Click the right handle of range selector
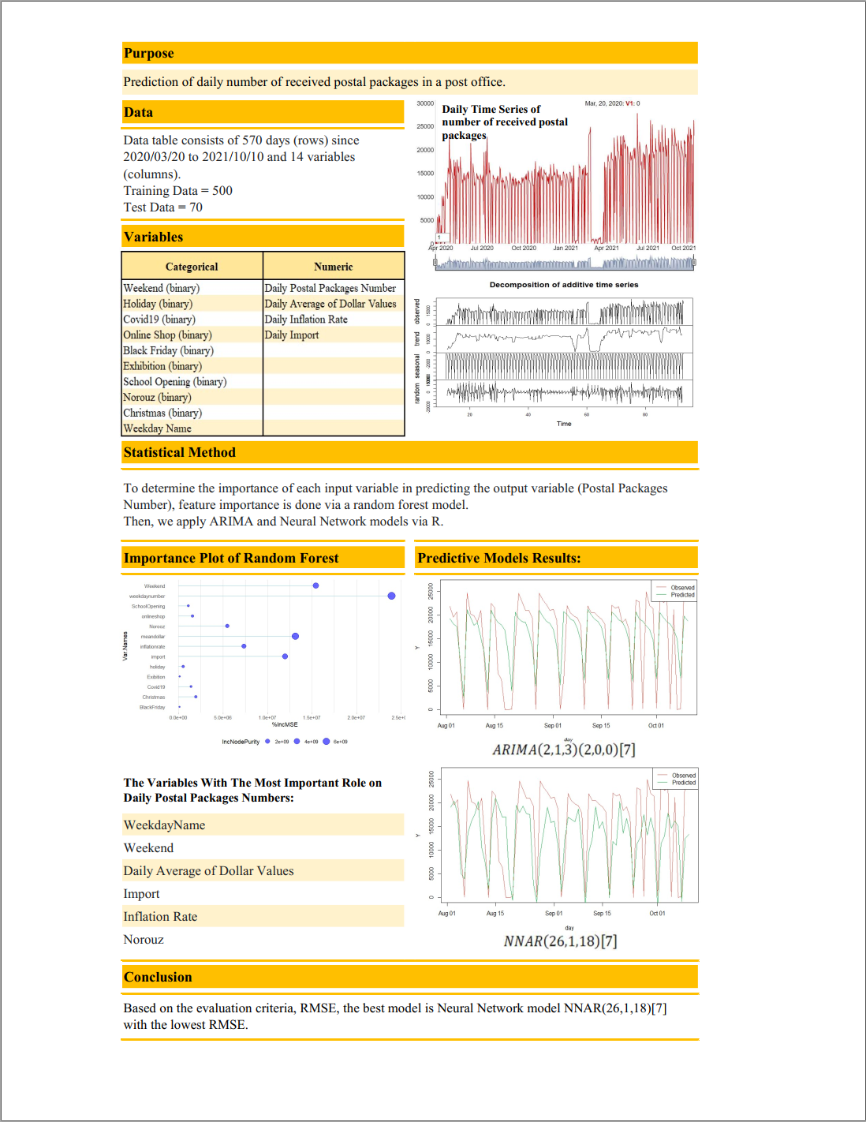 pos(694,263)
